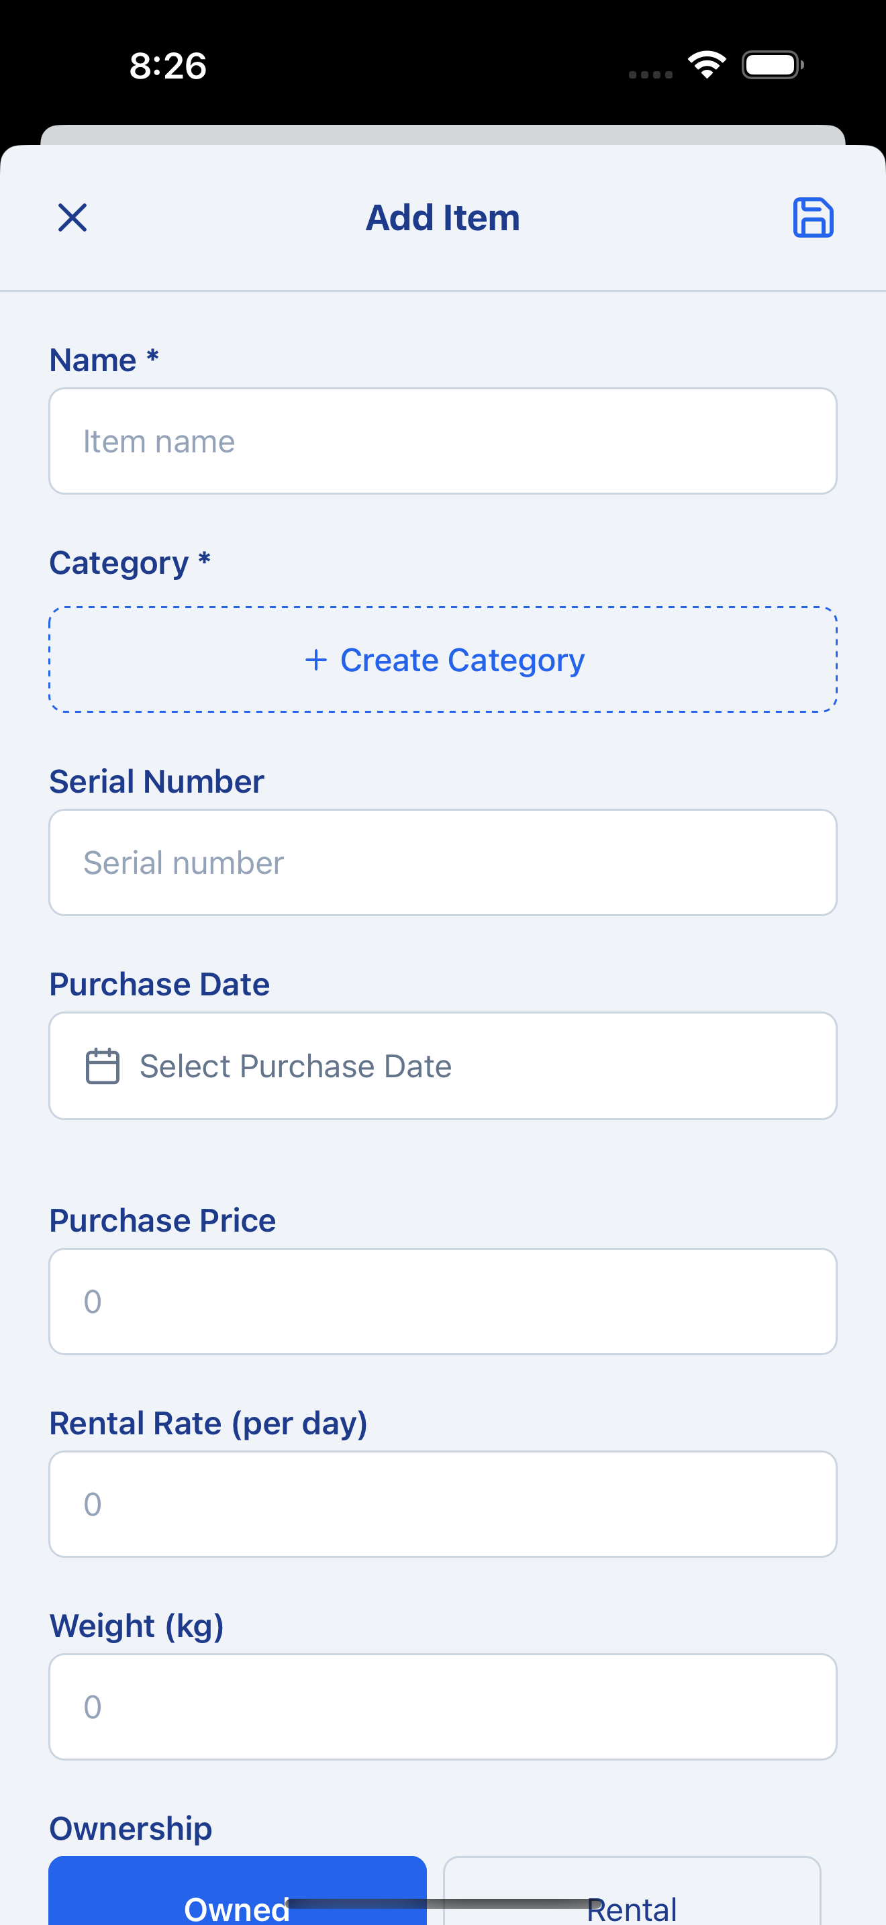Open the Create Category selector

coord(443,660)
